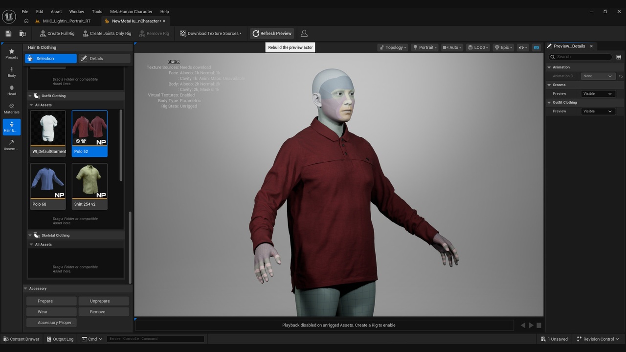Click the home icon beside the tabs

[x=26, y=21]
